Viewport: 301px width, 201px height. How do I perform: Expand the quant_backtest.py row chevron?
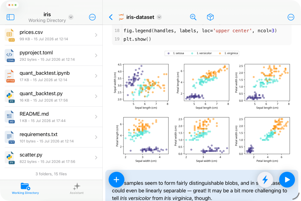96,96
